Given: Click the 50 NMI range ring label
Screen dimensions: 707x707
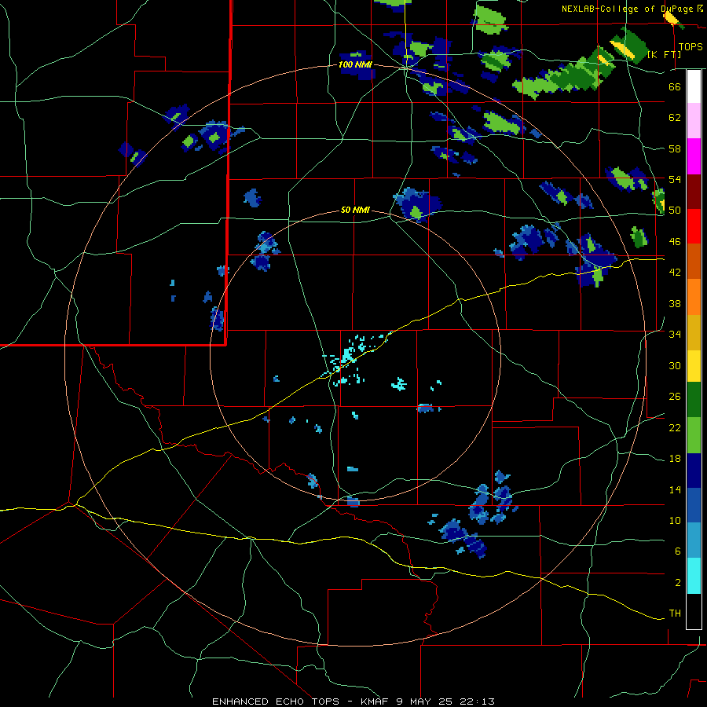Looking at the screenshot, I should (x=355, y=210).
